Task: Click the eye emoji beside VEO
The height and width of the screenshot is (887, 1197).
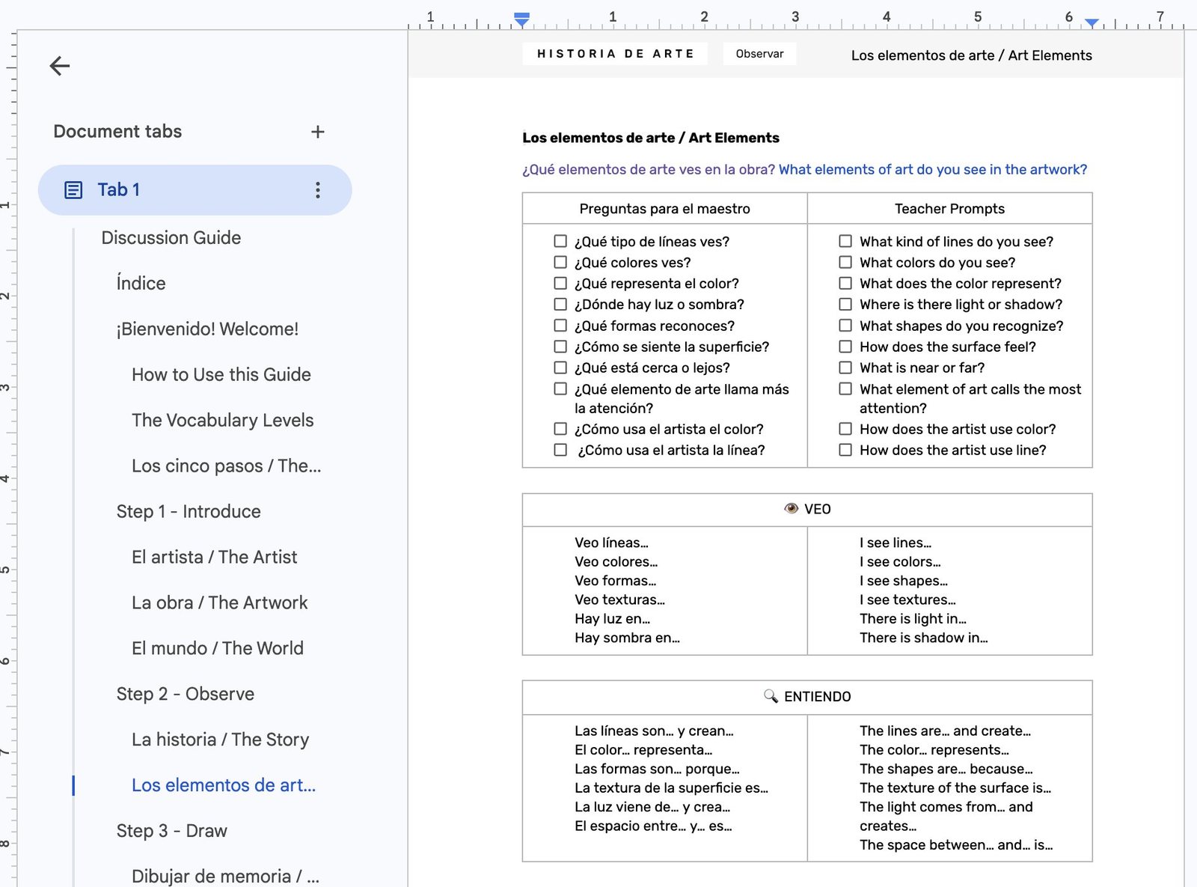Action: pos(791,509)
